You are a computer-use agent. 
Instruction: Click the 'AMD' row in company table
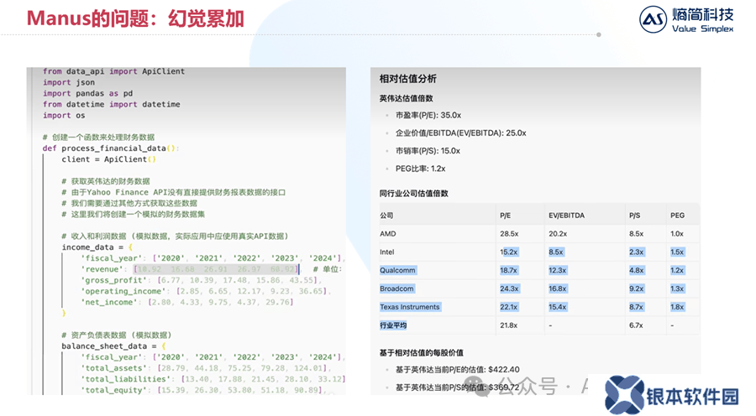[387, 234]
